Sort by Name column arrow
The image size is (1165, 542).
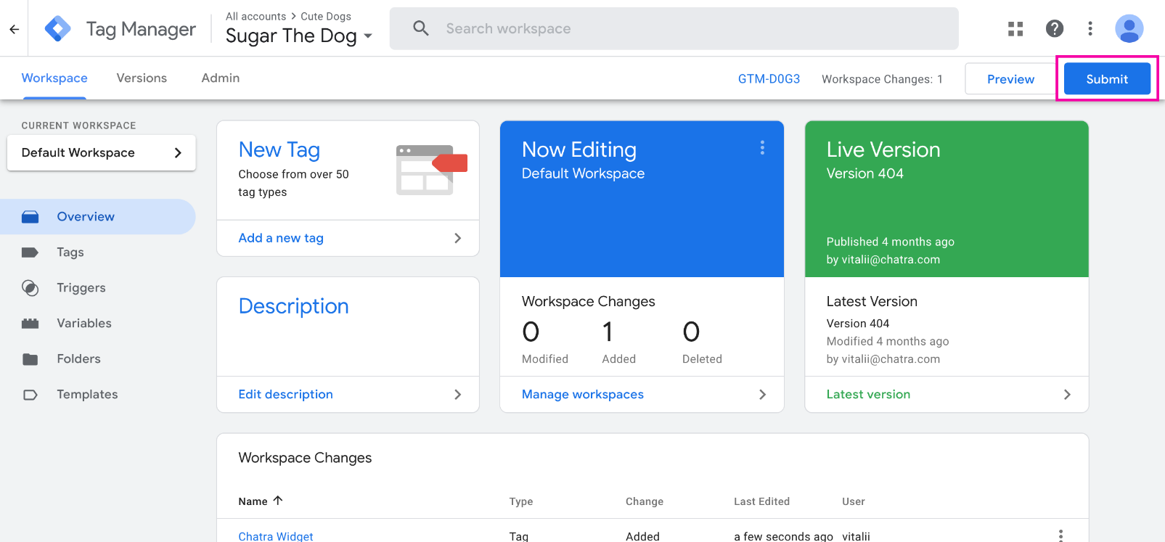click(278, 501)
